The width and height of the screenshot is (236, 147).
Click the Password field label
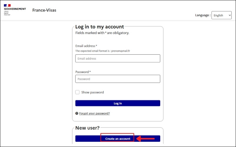[x=83, y=72]
